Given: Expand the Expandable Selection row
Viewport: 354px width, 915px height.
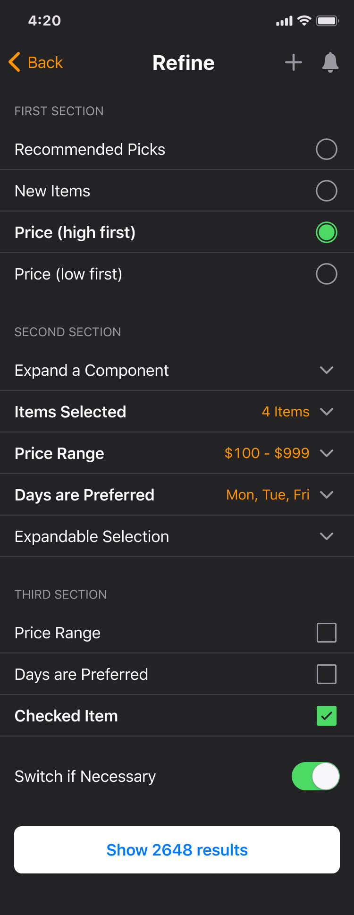Looking at the screenshot, I should pyautogui.click(x=327, y=536).
